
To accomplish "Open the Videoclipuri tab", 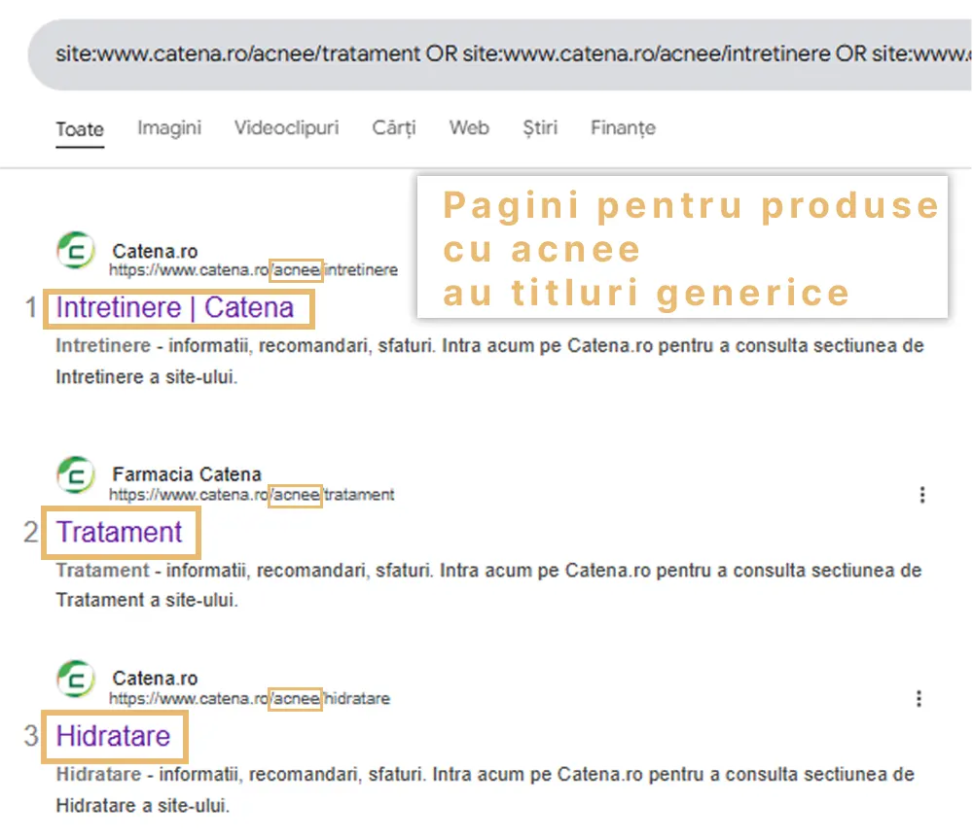I will [x=286, y=127].
